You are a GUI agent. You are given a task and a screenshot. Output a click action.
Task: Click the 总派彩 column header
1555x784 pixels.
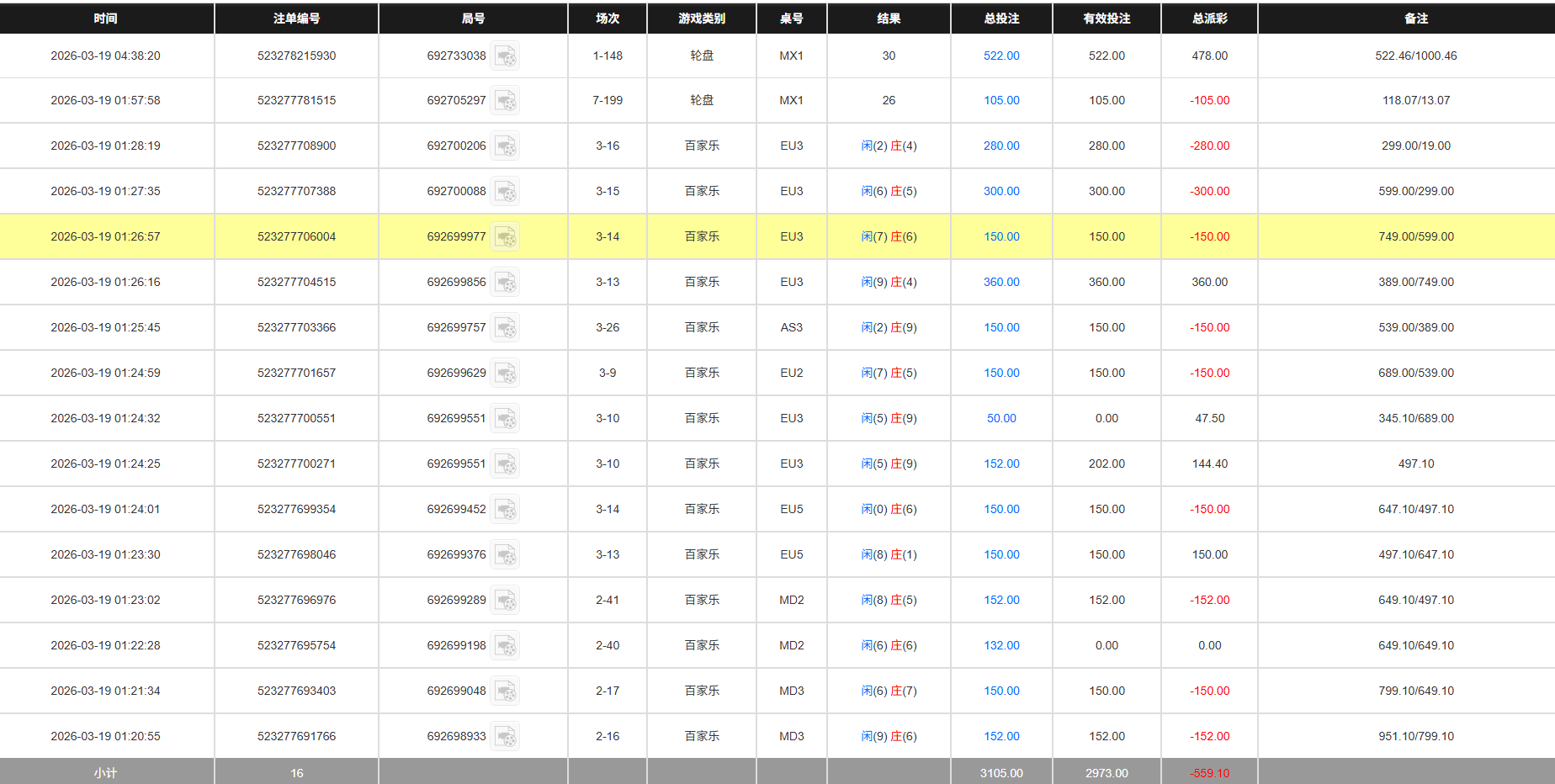[x=1209, y=18]
